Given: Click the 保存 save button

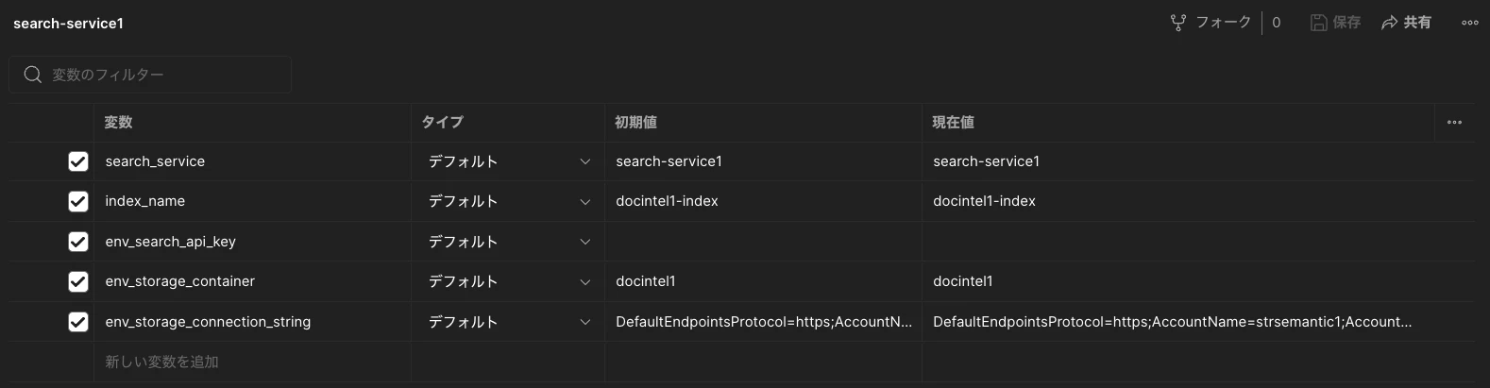Looking at the screenshot, I should (1335, 23).
